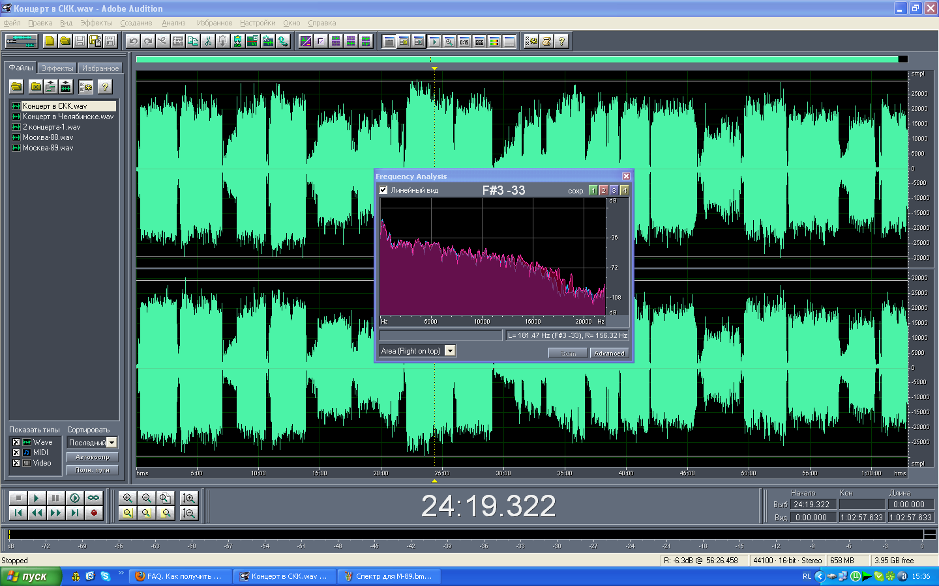Toggle the Линейный вид checkbox
This screenshot has height=586, width=939.
coord(383,190)
